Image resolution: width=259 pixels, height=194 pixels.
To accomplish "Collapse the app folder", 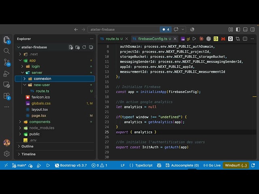I will tap(20, 60).
